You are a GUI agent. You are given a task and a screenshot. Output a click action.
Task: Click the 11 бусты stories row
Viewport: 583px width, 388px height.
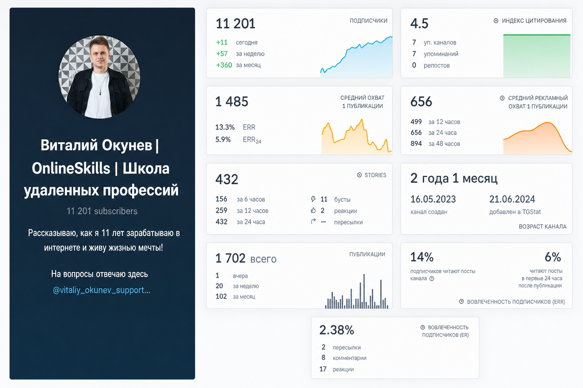tap(331, 199)
